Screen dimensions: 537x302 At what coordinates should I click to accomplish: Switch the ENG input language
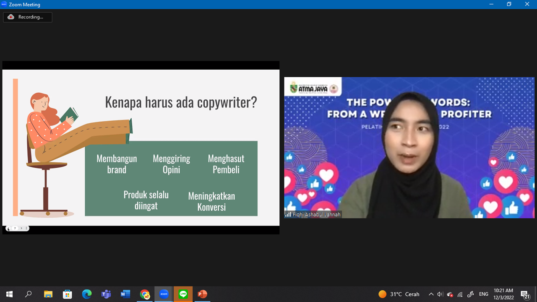click(483, 294)
